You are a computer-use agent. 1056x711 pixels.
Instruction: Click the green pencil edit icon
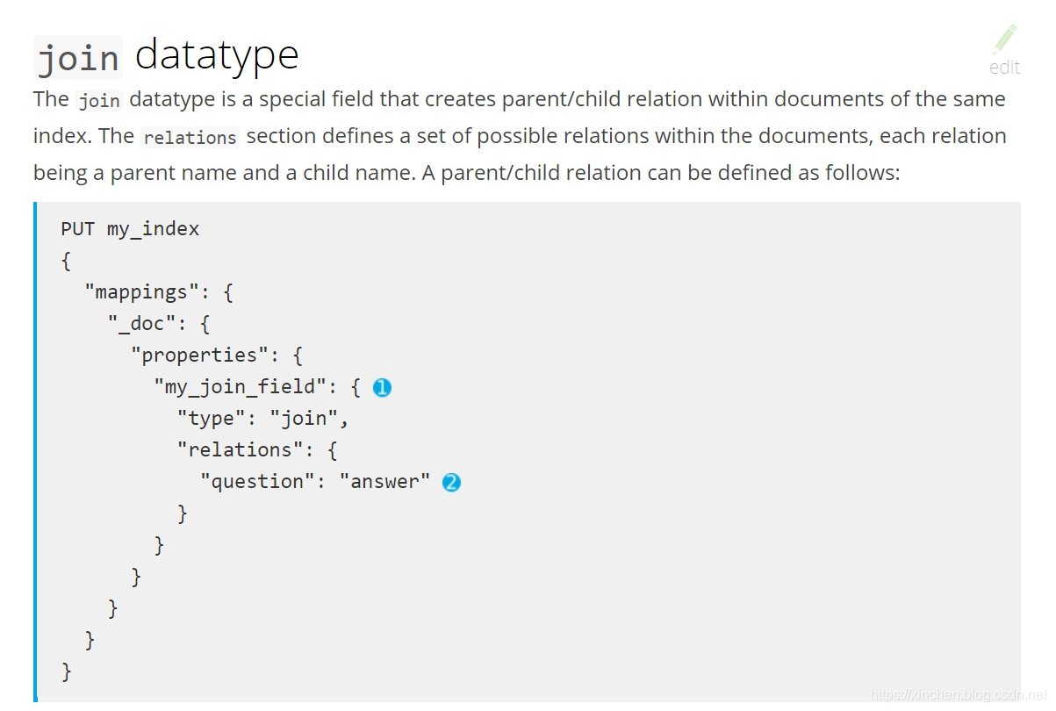coord(1004,39)
